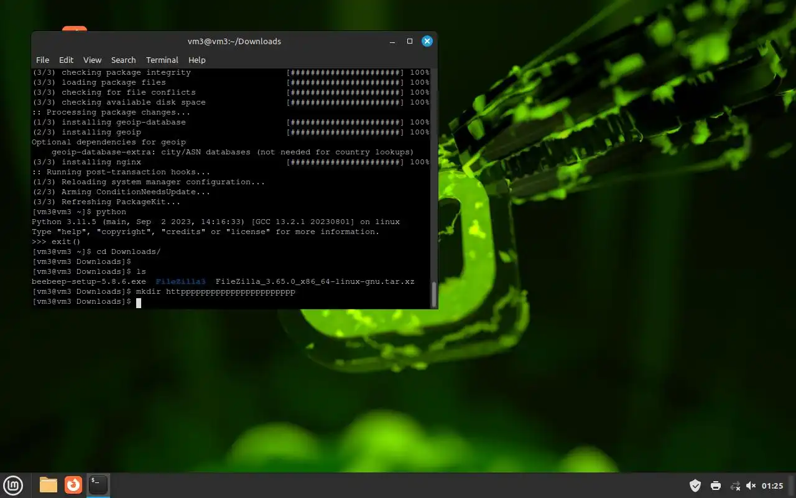Open the Search menu in Terminal
This screenshot has width=796, height=498.
click(123, 60)
